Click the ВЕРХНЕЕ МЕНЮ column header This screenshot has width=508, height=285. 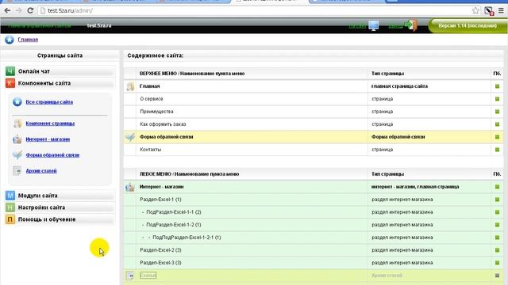click(192, 74)
